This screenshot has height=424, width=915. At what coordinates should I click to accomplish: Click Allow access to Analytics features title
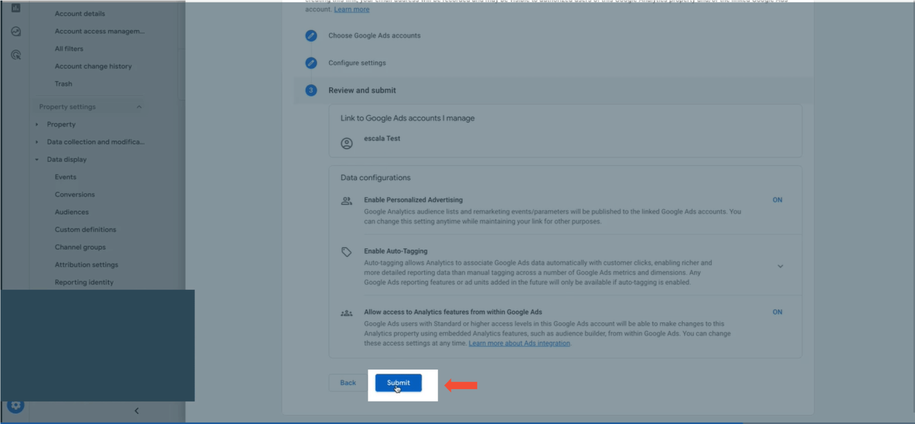tap(453, 312)
